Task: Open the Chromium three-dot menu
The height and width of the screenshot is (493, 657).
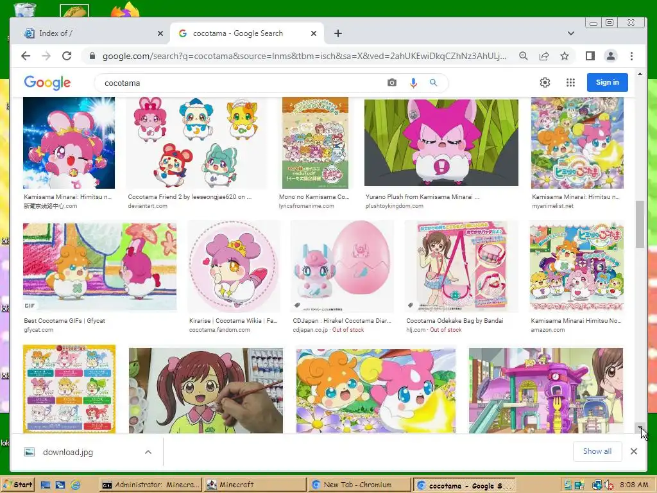Action: pos(631,56)
